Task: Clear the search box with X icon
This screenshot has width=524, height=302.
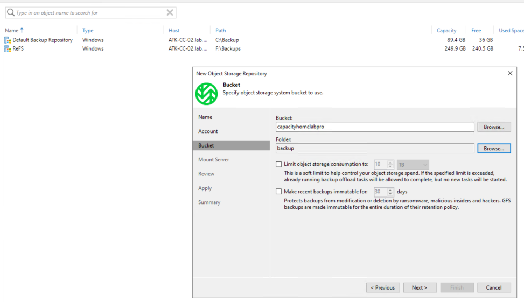Action: click(170, 12)
